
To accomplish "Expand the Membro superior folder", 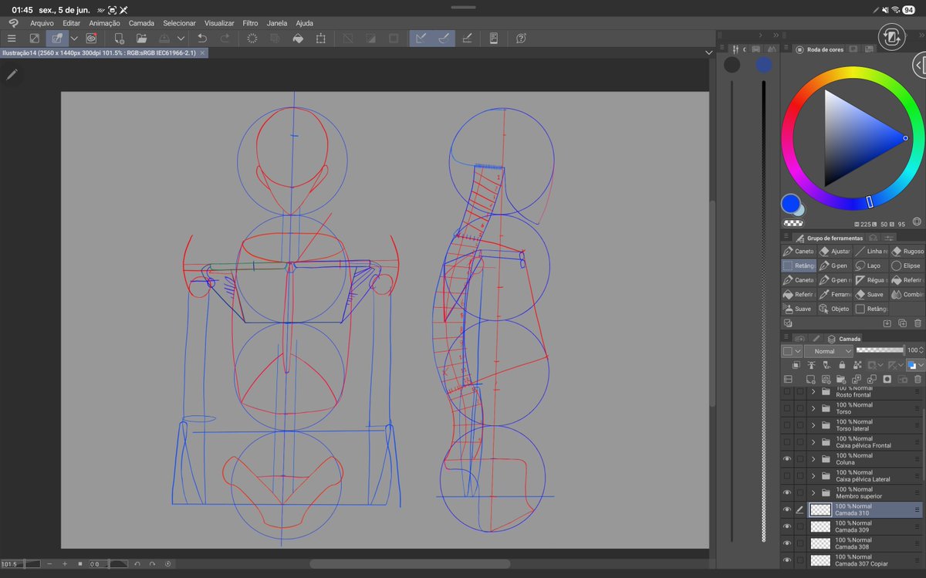I will [813, 492].
